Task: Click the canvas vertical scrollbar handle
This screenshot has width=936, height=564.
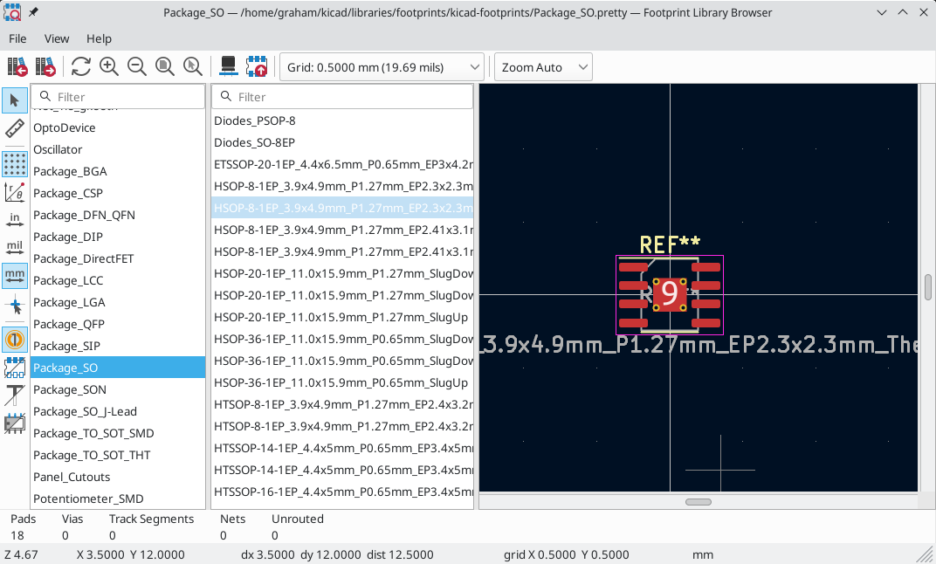Action: point(927,286)
